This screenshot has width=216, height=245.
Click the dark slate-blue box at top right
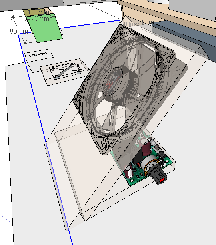coord(185,37)
